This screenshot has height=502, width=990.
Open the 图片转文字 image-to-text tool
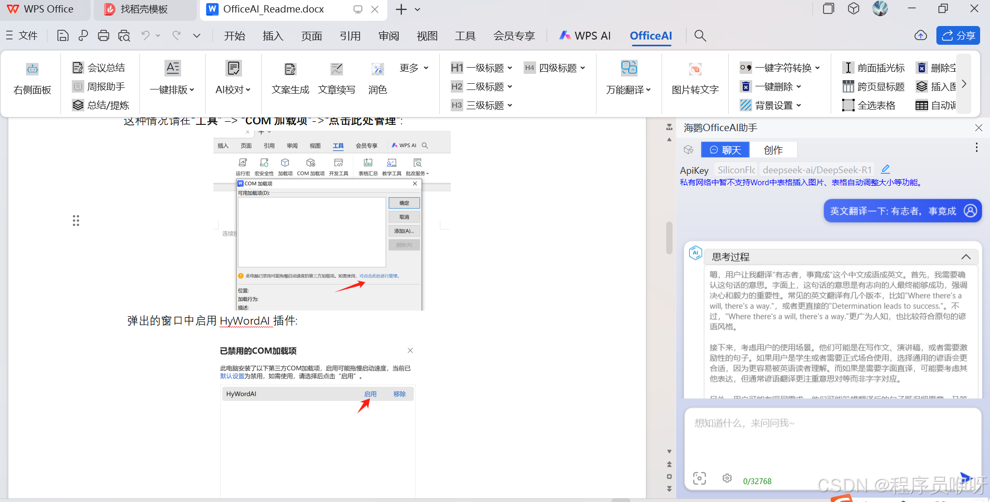point(695,79)
